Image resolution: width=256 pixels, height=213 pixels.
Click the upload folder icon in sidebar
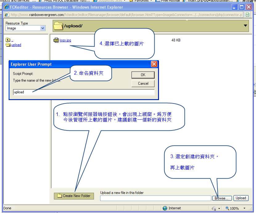point(8,45)
